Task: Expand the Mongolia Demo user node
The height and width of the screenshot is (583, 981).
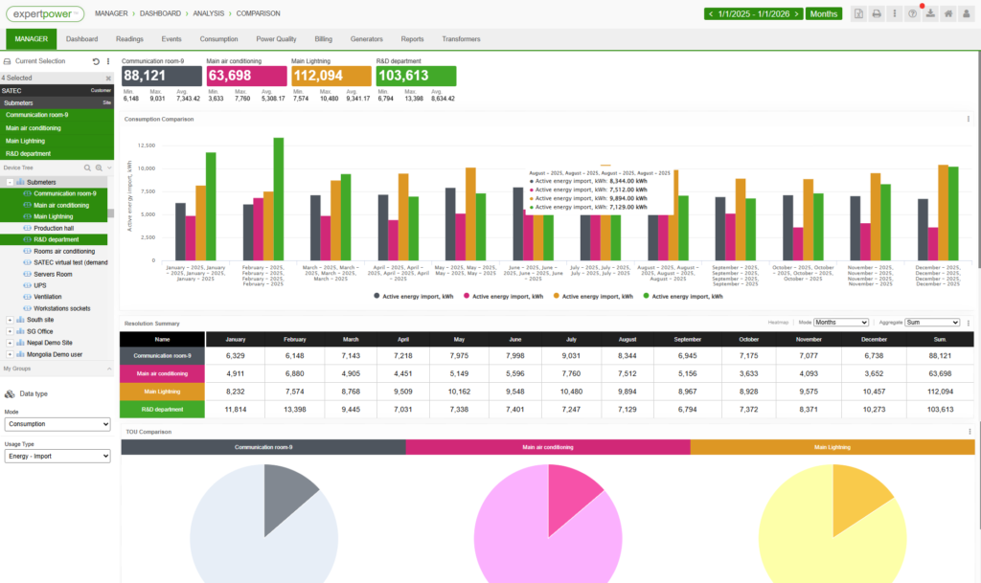Action: click(x=10, y=355)
